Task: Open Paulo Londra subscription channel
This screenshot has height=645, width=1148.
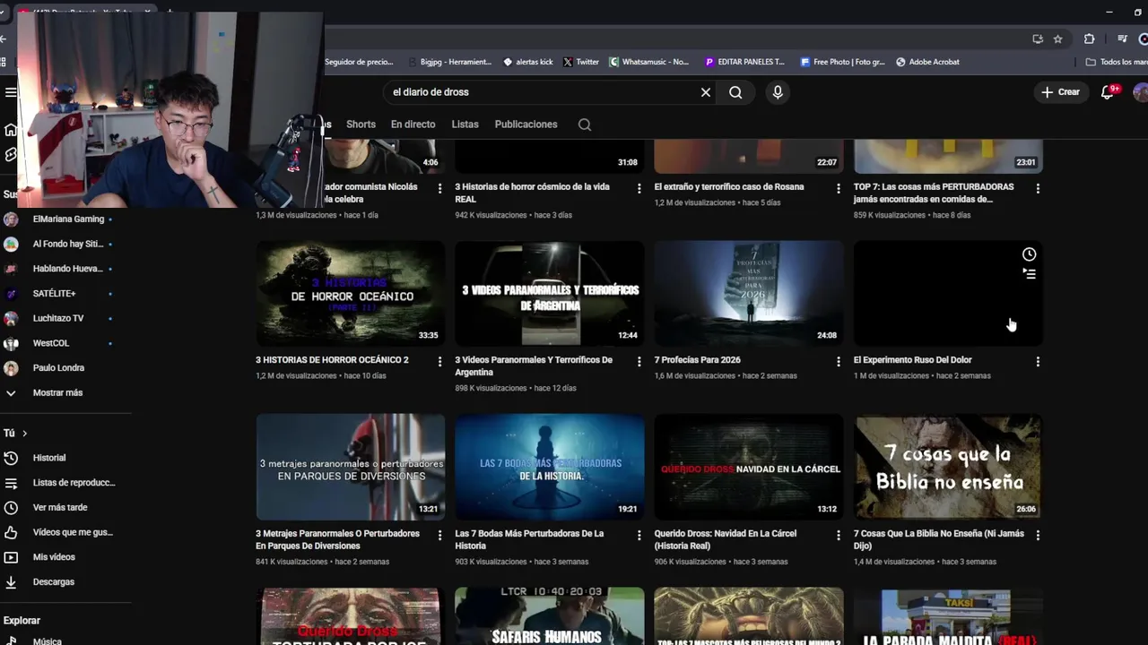Action: [59, 368]
